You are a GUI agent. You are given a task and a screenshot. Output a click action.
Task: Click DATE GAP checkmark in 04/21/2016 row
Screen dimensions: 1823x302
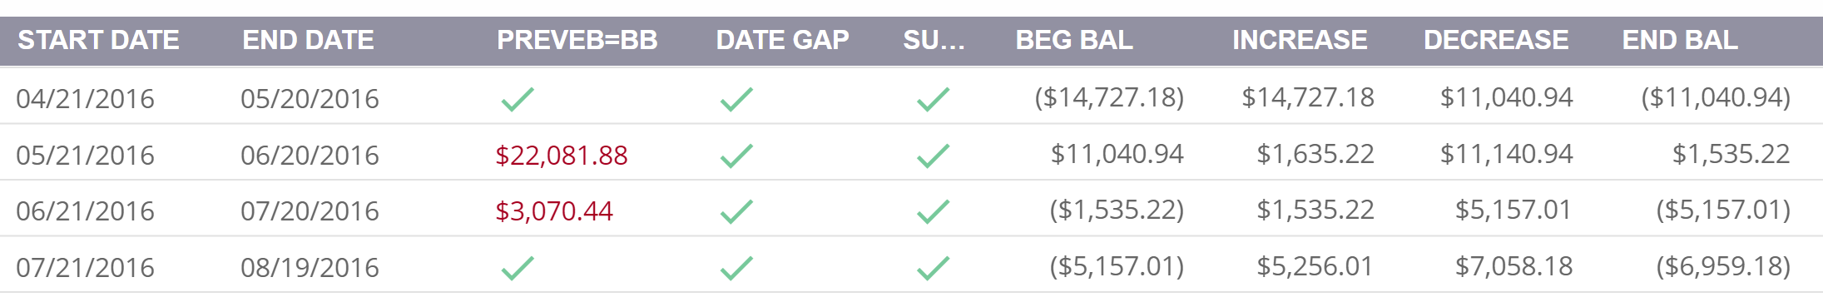736,99
